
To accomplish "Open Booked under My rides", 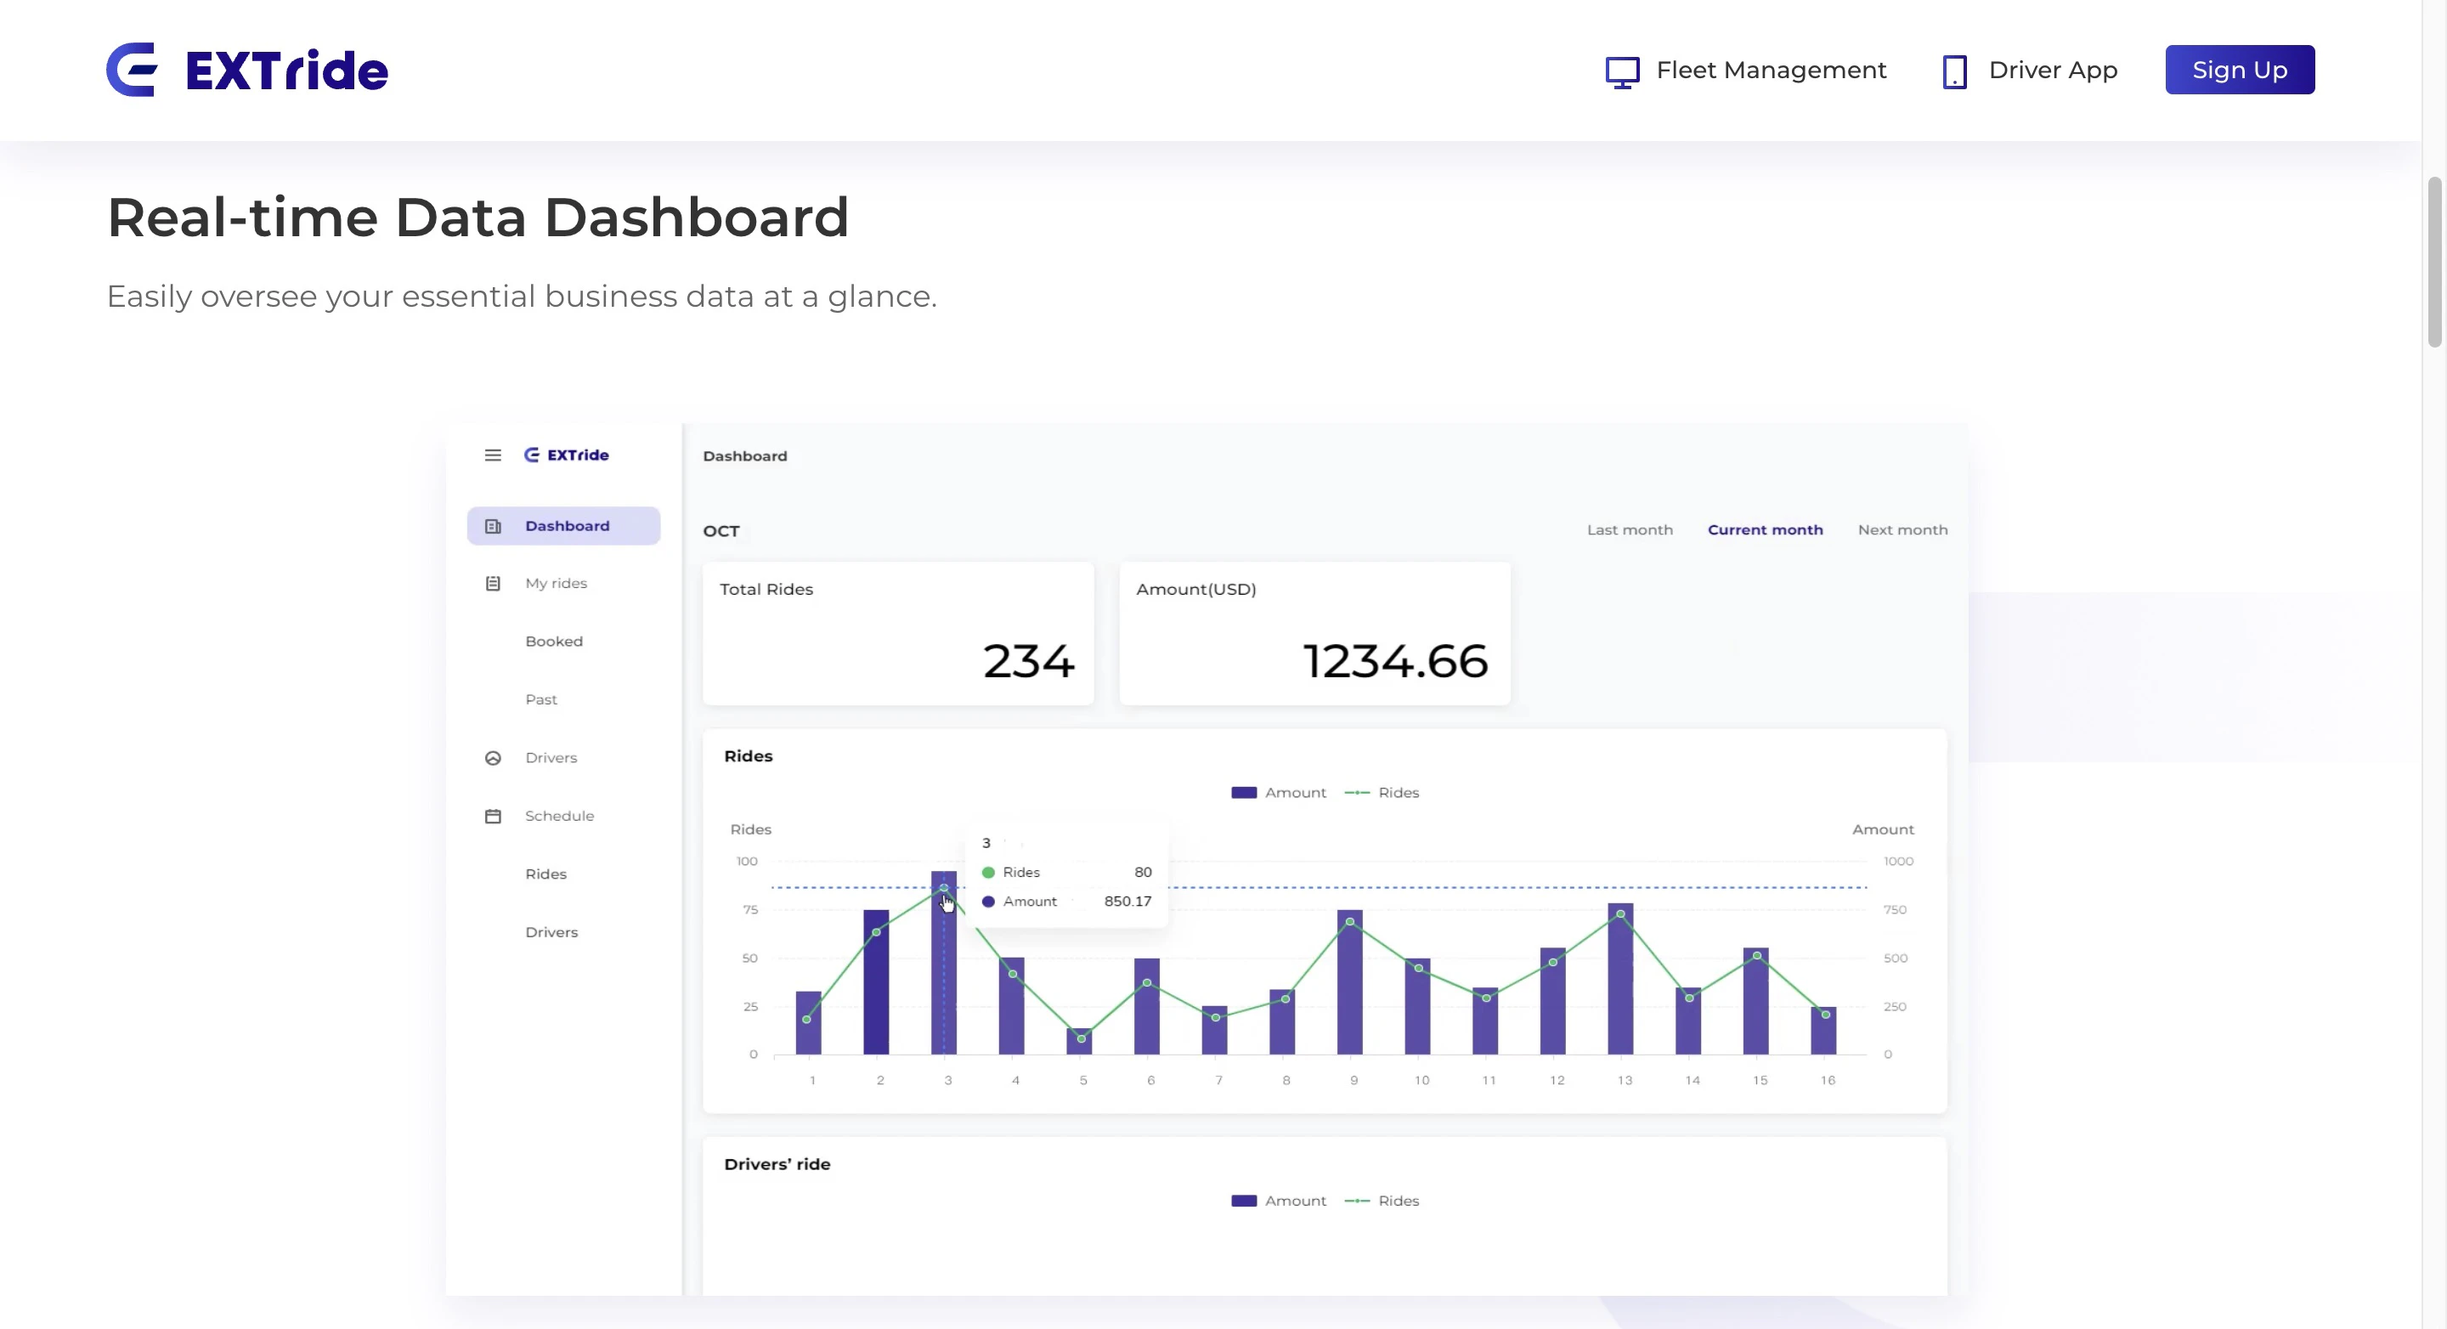I will pos(554,642).
